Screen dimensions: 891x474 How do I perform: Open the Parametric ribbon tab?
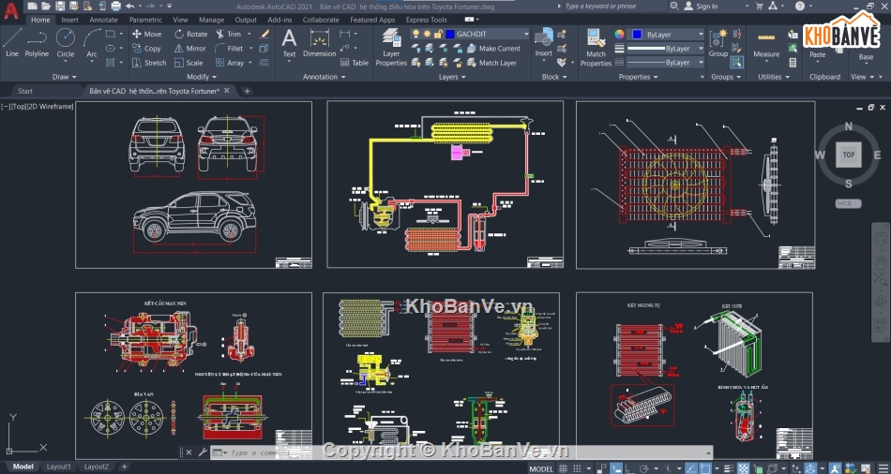[145, 20]
